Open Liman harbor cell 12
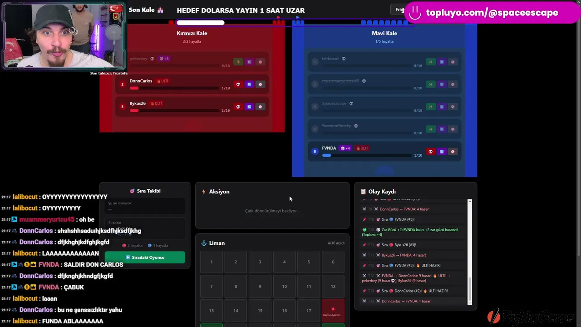The width and height of the screenshot is (581, 327). point(333,287)
